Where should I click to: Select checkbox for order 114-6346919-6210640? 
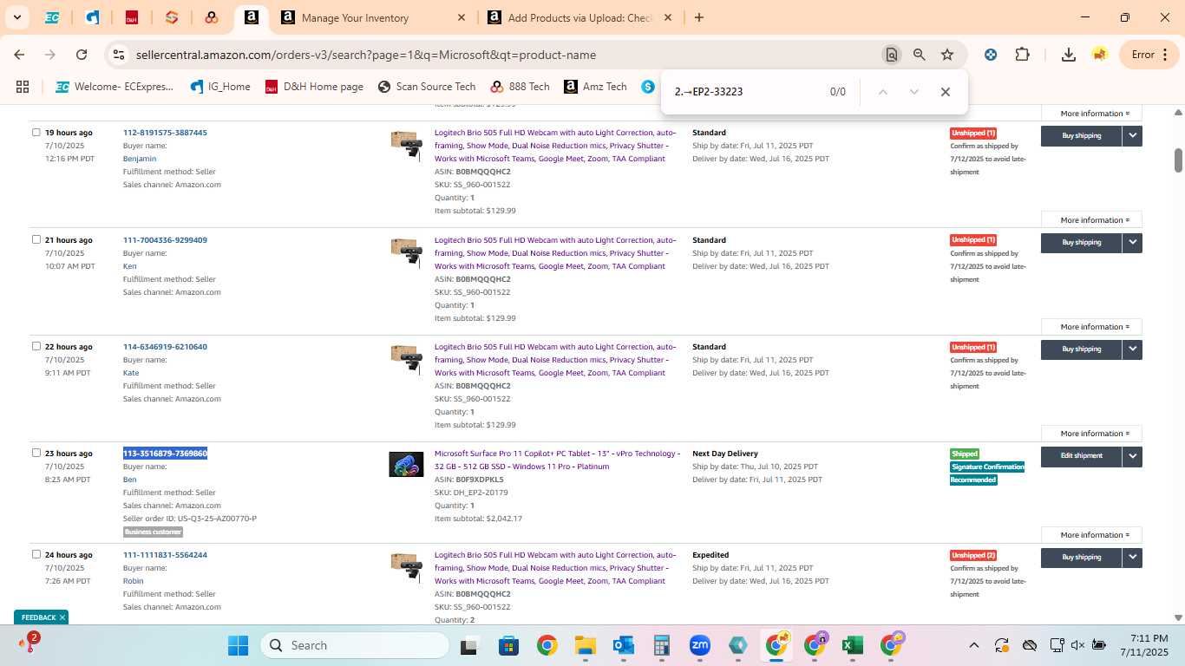(x=36, y=346)
